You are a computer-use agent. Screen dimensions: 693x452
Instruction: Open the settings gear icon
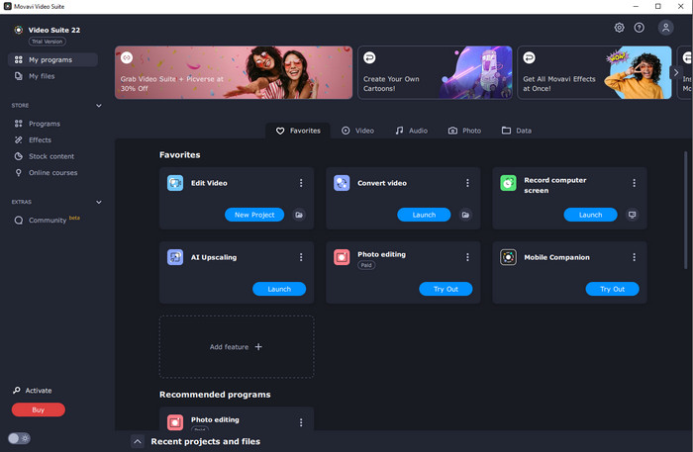tap(619, 28)
